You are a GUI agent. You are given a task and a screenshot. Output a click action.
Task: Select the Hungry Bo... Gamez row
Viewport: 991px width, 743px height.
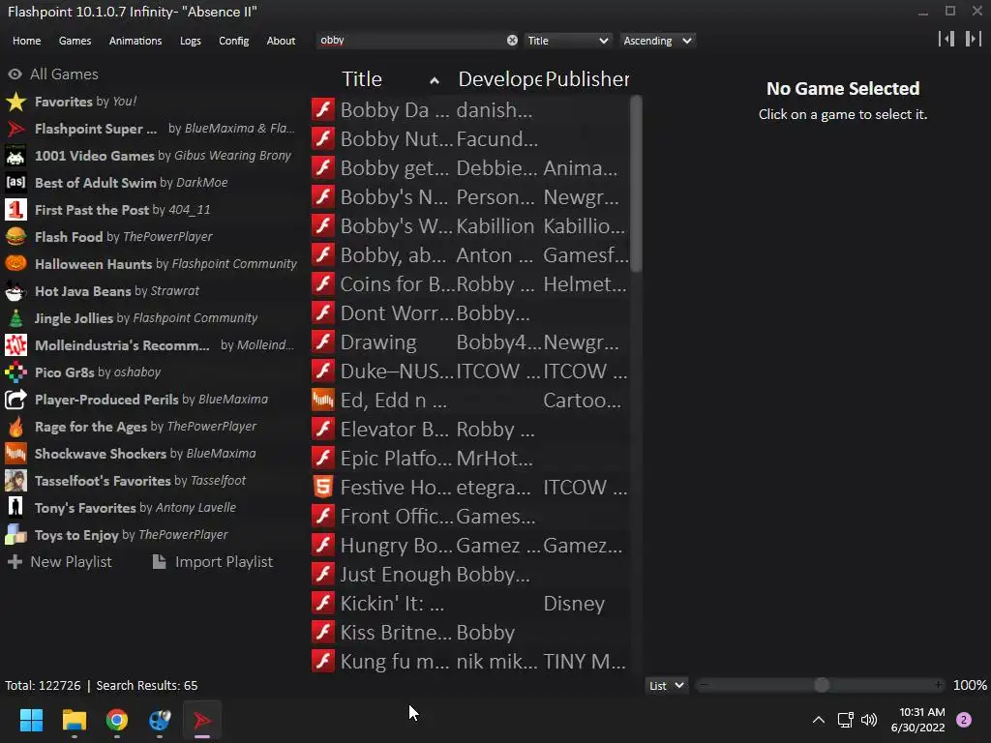(x=470, y=546)
